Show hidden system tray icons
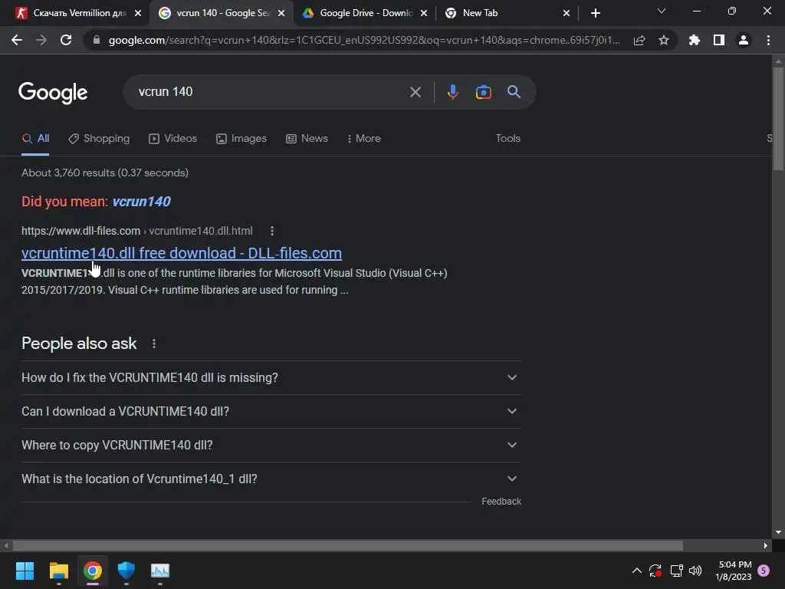The width and height of the screenshot is (785, 589). click(636, 571)
